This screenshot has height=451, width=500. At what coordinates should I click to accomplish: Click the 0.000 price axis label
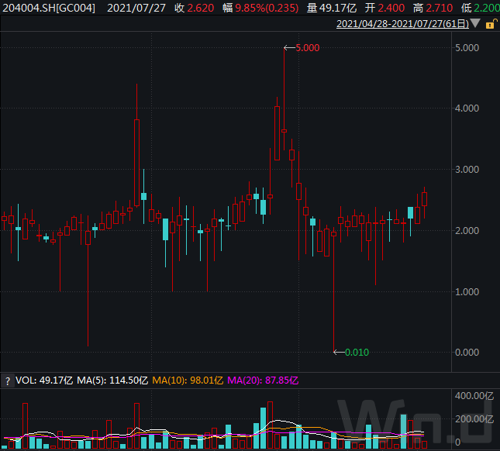467,353
